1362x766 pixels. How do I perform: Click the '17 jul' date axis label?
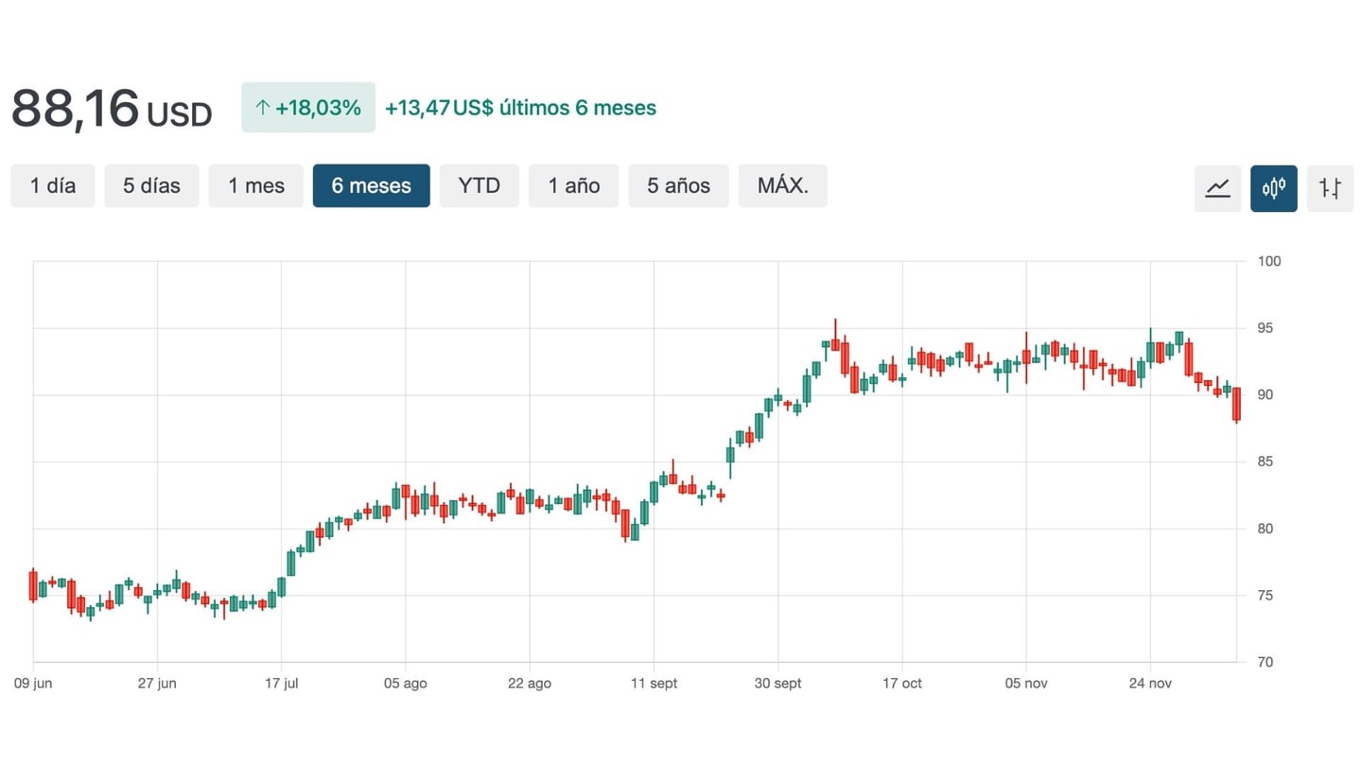pos(282,684)
